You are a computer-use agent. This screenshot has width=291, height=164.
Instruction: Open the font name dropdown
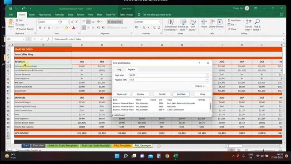tap(59, 22)
